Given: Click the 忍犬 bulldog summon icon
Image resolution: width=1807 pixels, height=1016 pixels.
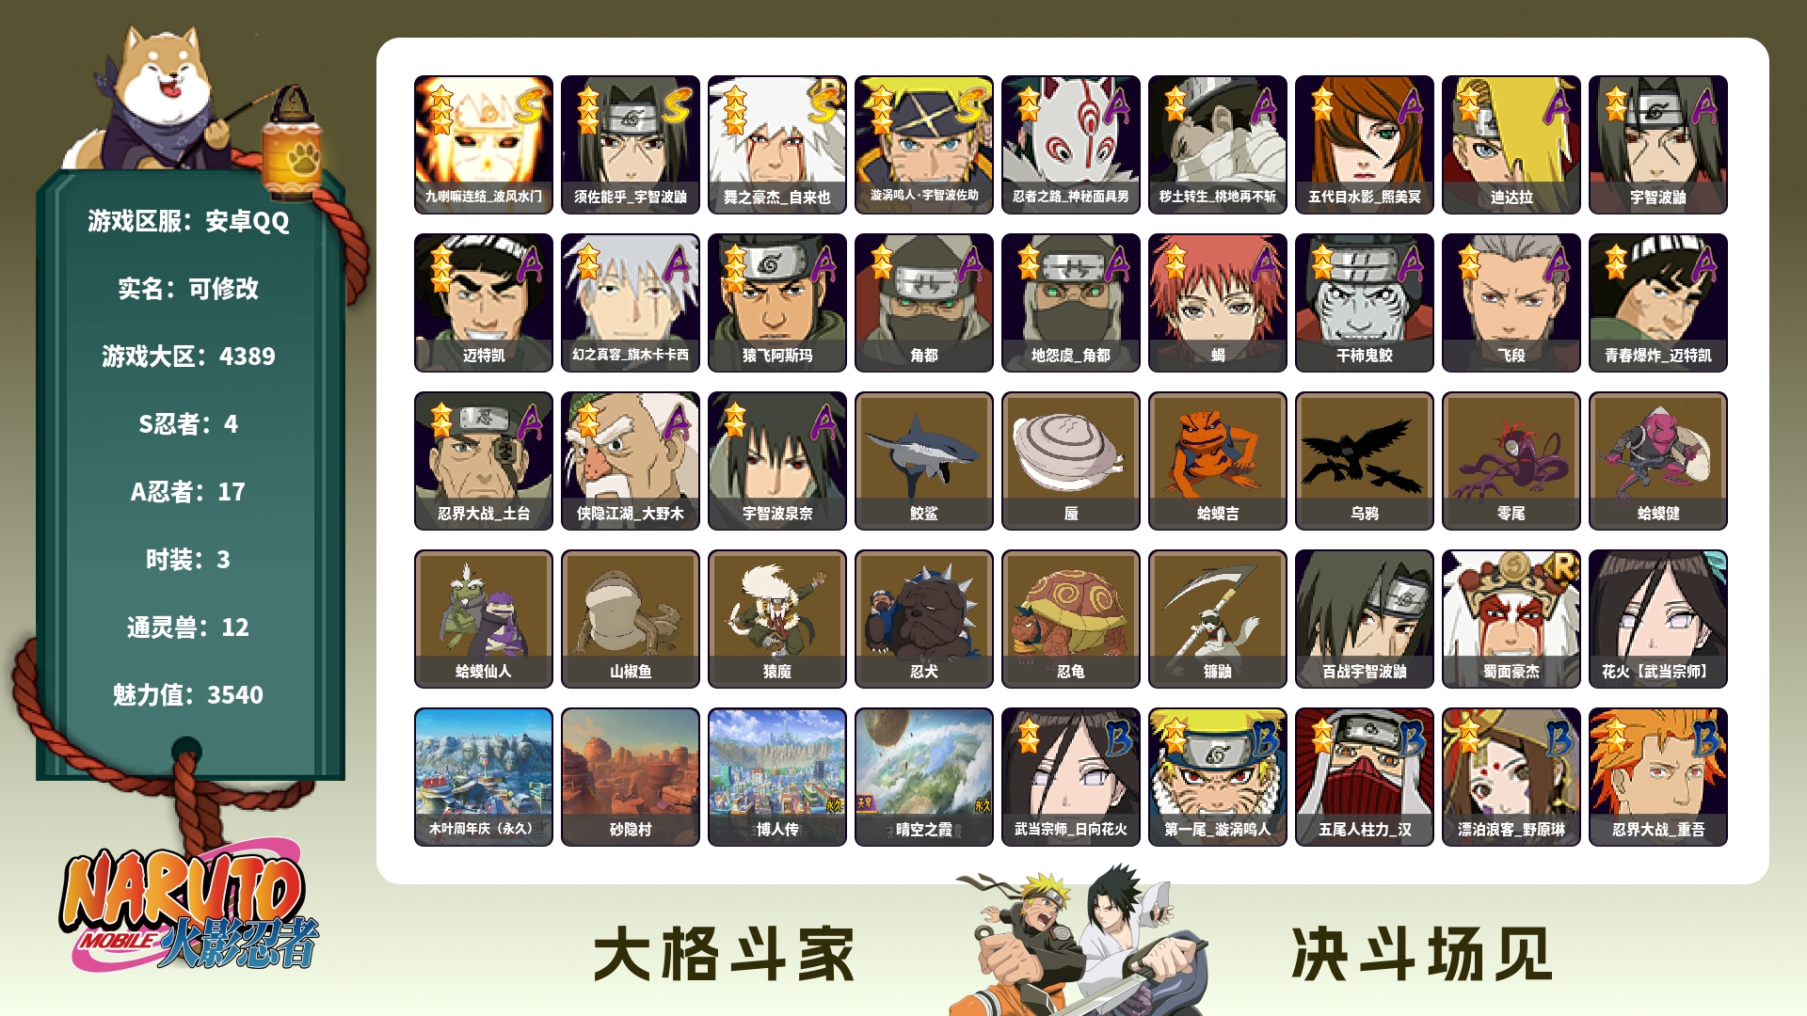Looking at the screenshot, I should 923,619.
